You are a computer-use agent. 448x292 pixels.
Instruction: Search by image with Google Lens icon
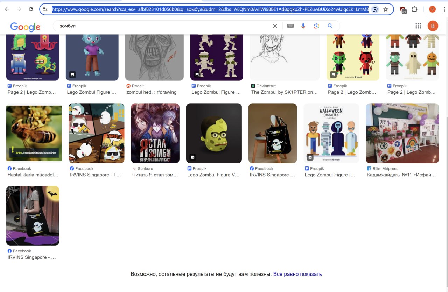tap(316, 26)
